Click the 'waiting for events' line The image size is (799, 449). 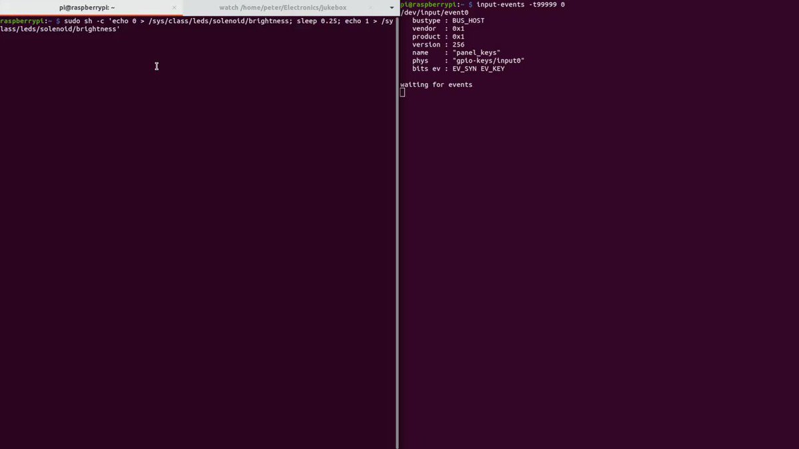pyautogui.click(x=436, y=84)
